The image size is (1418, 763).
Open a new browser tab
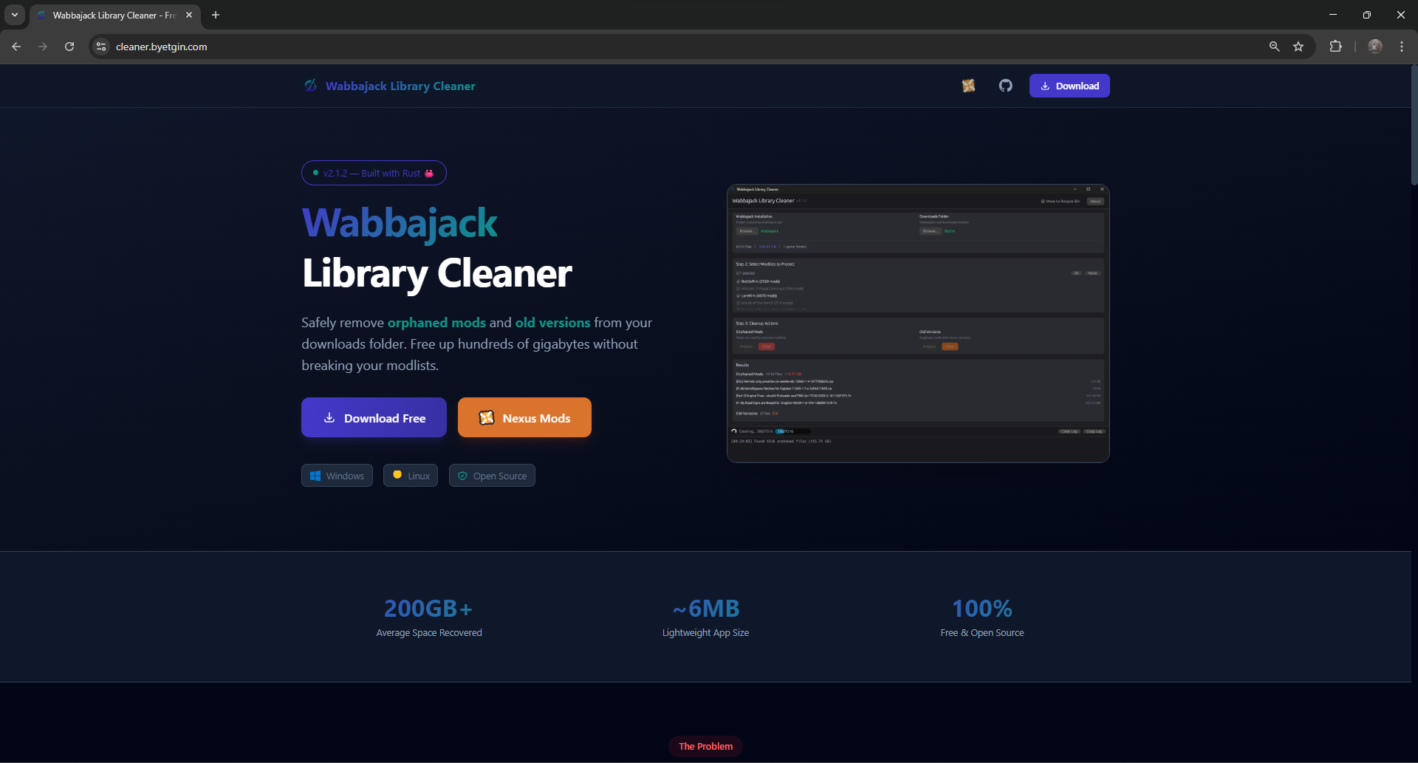(x=216, y=15)
